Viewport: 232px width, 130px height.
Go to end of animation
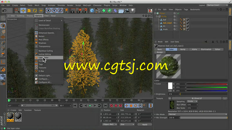(105, 105)
